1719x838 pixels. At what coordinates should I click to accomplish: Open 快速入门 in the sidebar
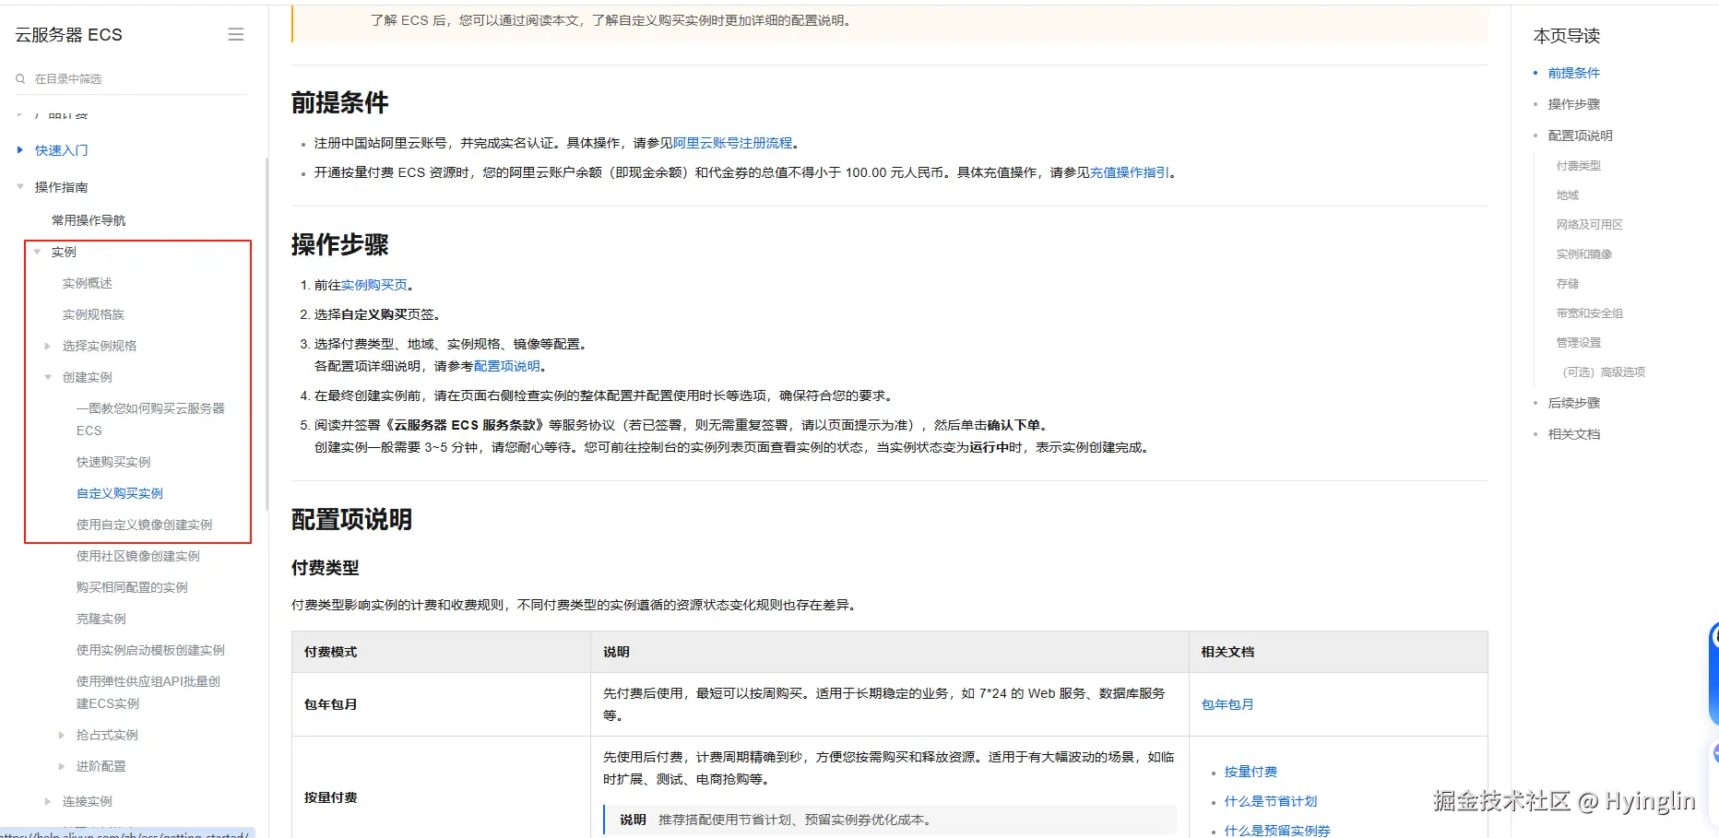(62, 150)
